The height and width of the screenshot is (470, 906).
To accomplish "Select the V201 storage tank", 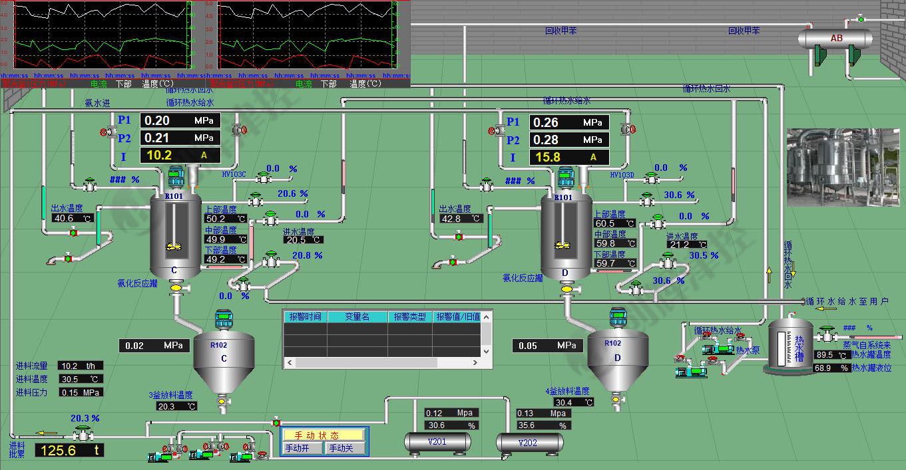I will 437,442.
